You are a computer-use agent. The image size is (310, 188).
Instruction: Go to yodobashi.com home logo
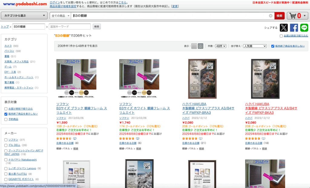pos(25,4)
